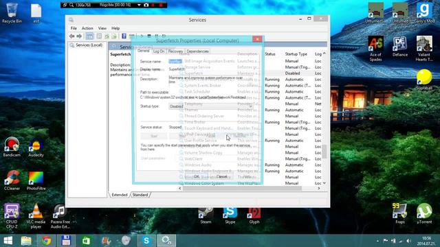The image size is (440, 247).
Task: Click the Services gears taskbar icon
Action: point(166,241)
